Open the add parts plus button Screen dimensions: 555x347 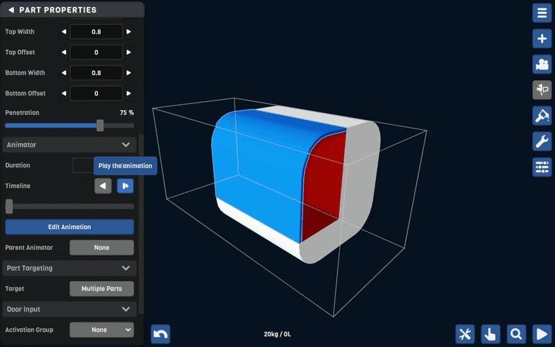[x=542, y=39]
